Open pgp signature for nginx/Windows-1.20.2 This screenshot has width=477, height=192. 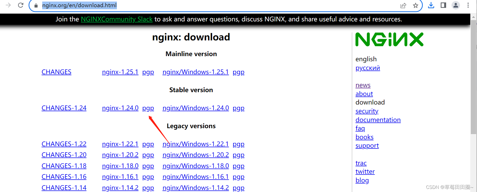[238, 155]
